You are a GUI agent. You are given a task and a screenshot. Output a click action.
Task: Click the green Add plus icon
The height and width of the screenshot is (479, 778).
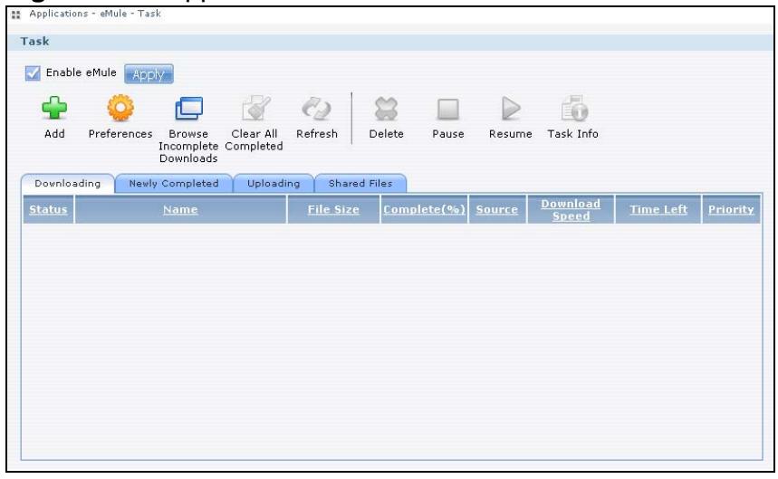(54, 108)
